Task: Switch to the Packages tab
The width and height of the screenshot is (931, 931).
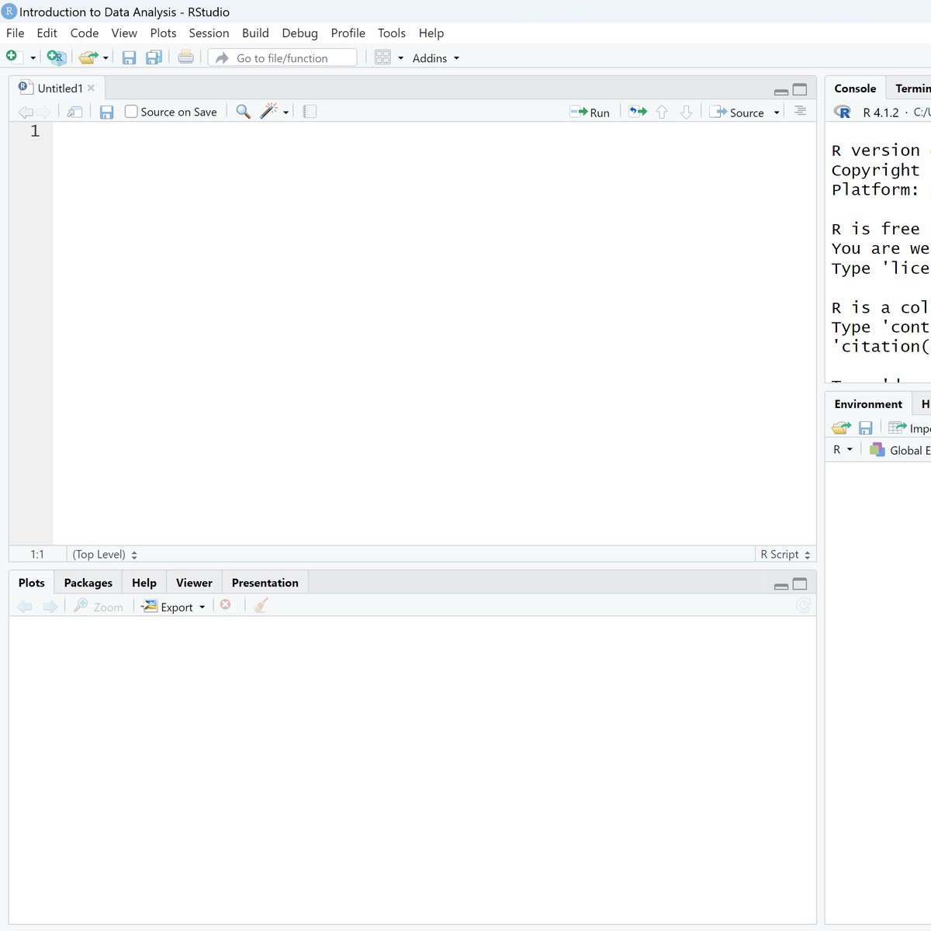Action: click(88, 583)
